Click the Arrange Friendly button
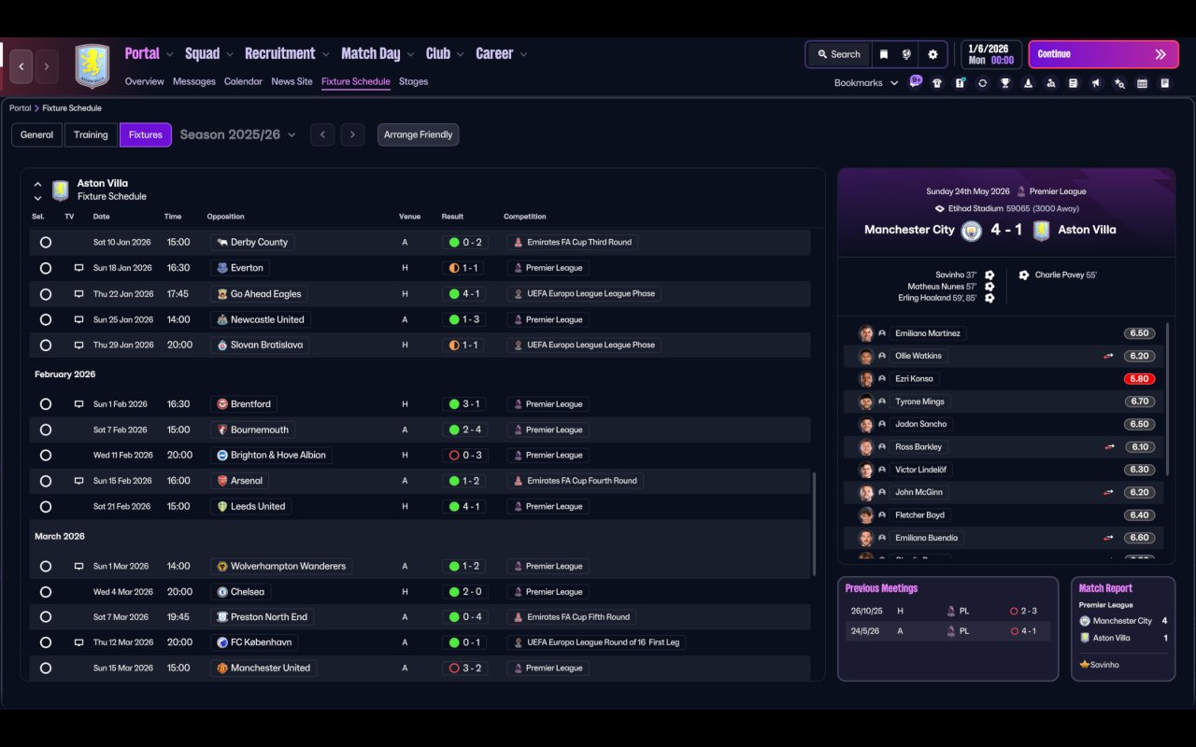The width and height of the screenshot is (1196, 747). (x=418, y=134)
